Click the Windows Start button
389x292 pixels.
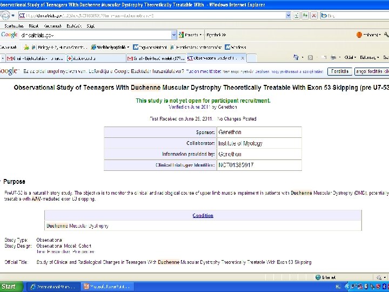click(11, 287)
